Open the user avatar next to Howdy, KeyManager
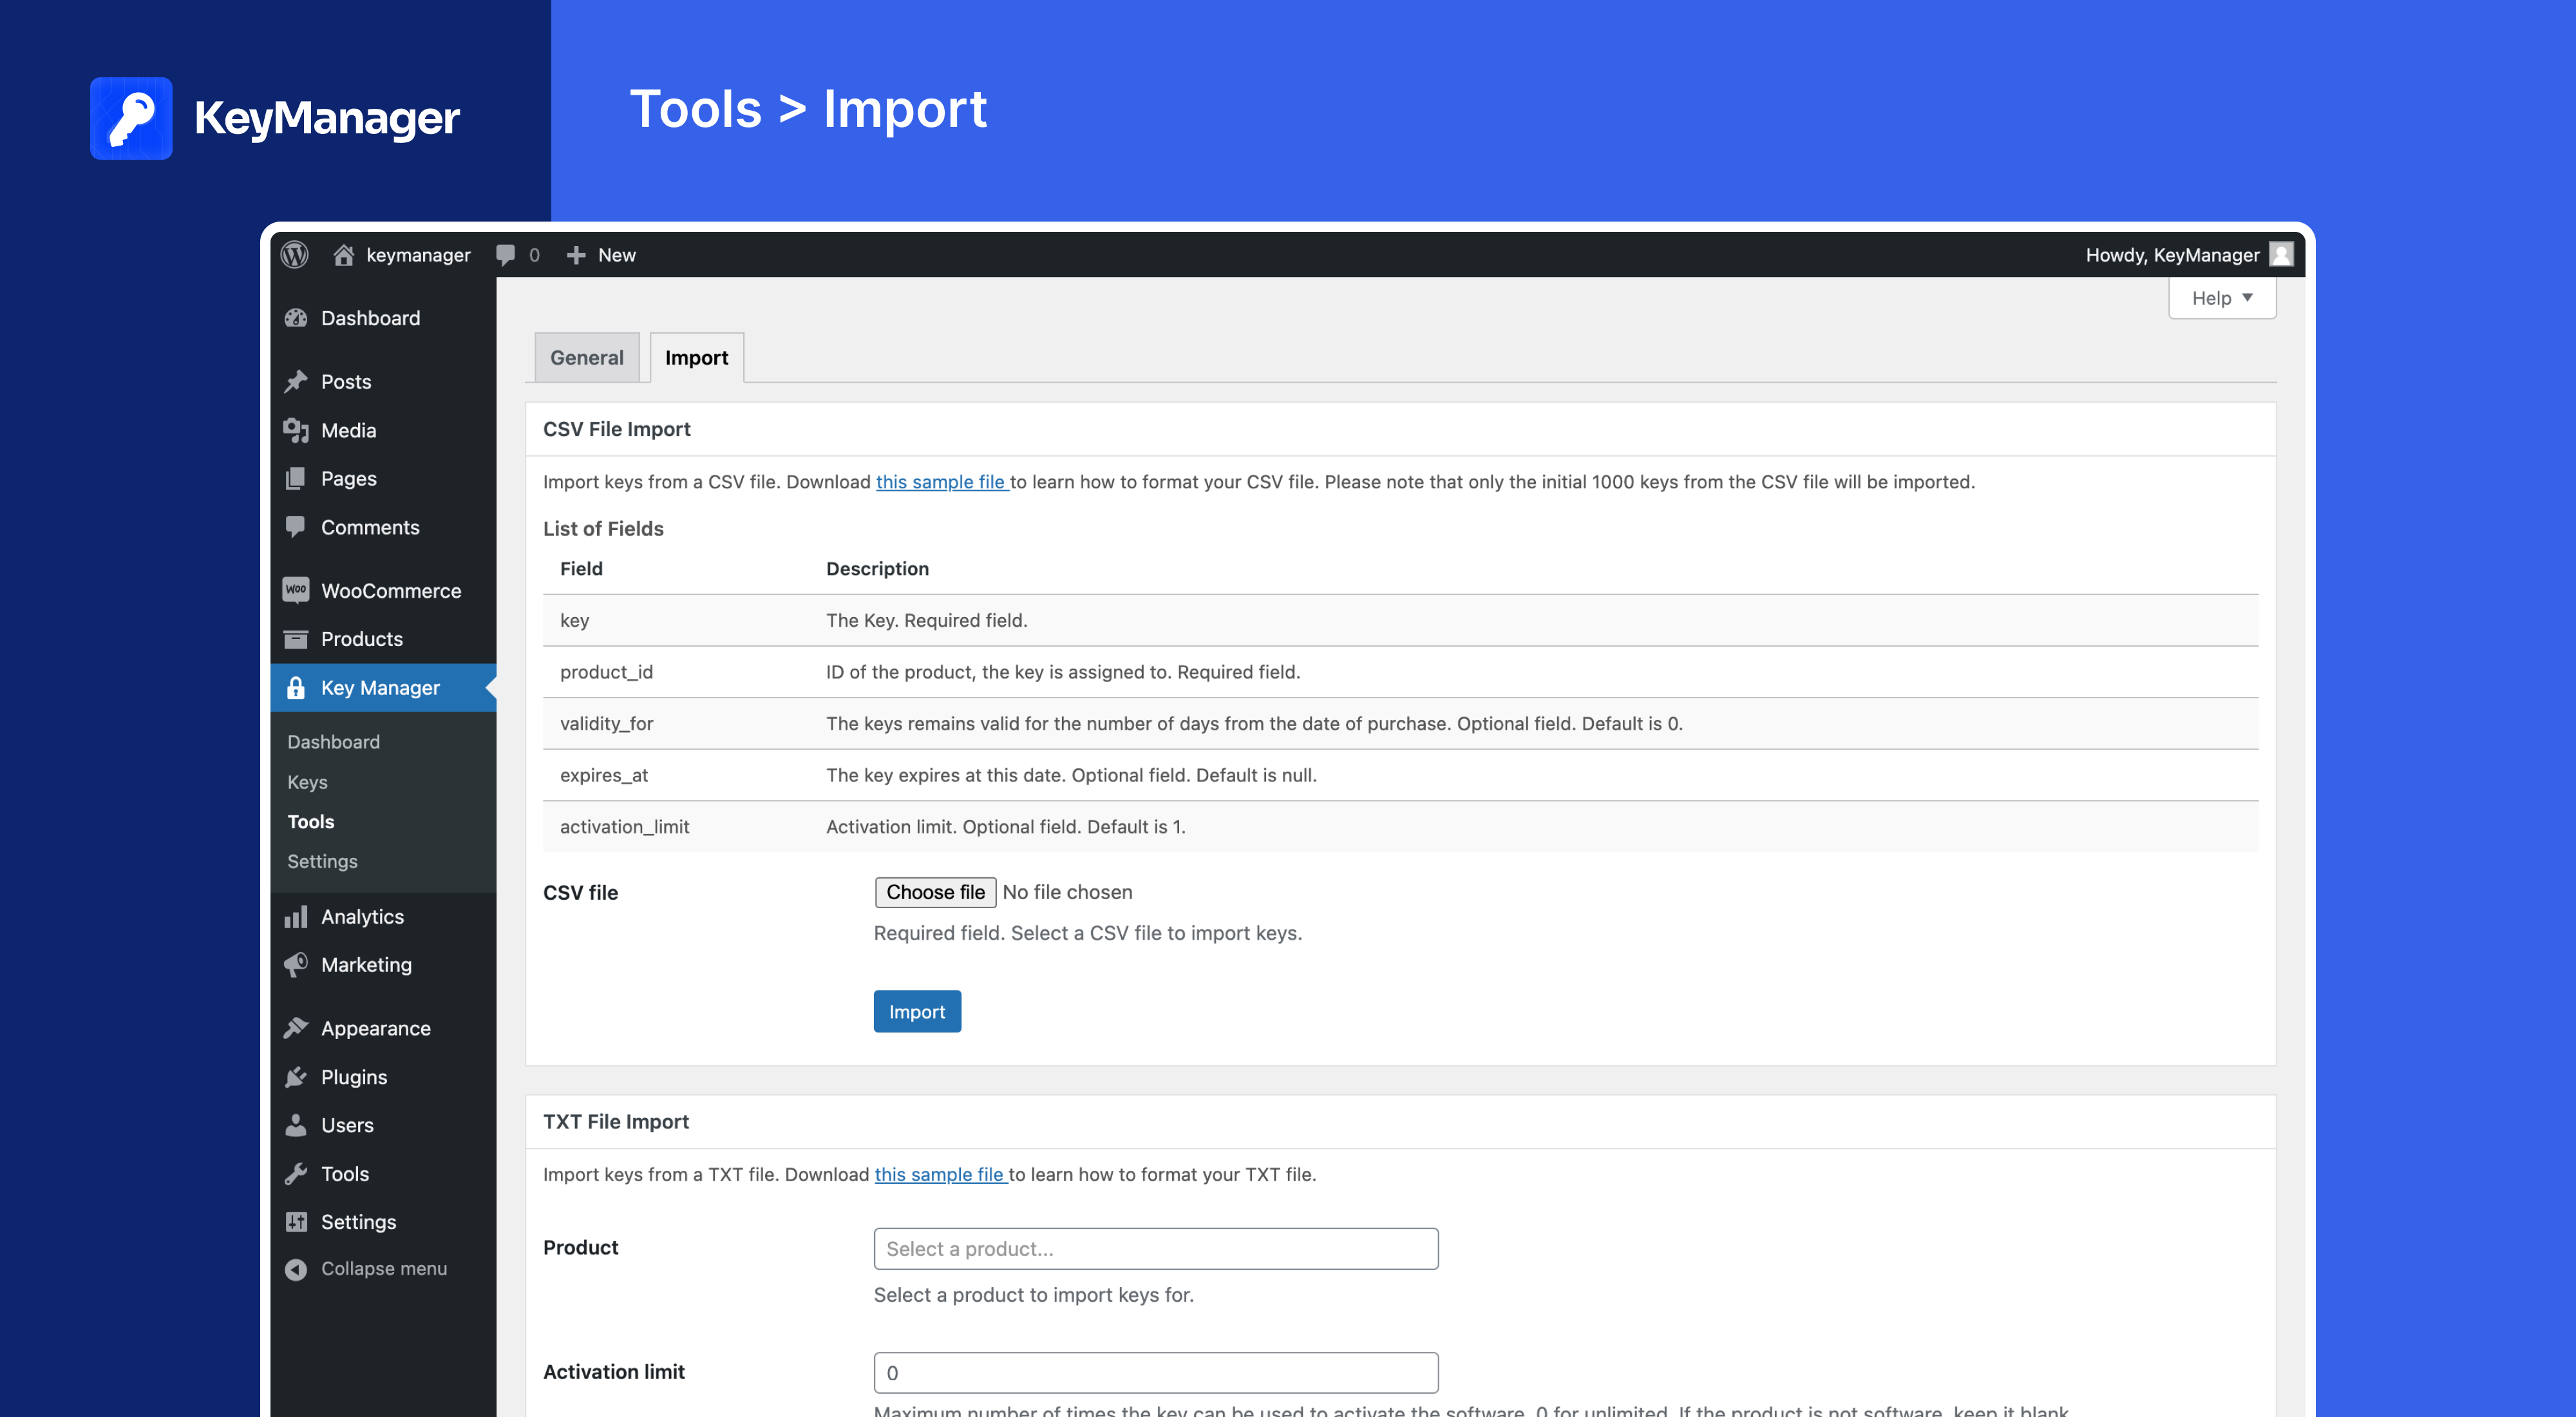 click(2281, 255)
